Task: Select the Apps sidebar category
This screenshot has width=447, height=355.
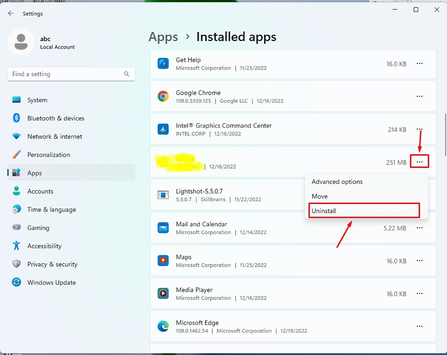Action: [71, 173]
